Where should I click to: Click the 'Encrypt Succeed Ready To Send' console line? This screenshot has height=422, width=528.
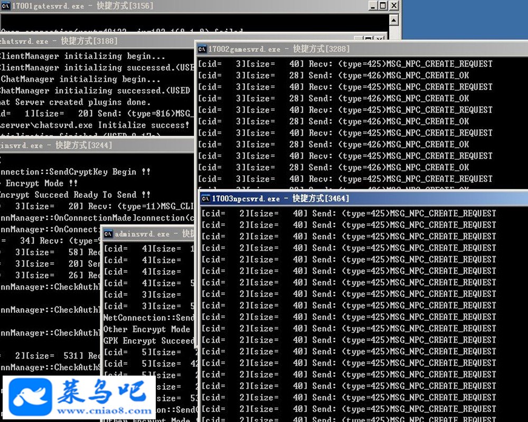click(75, 195)
